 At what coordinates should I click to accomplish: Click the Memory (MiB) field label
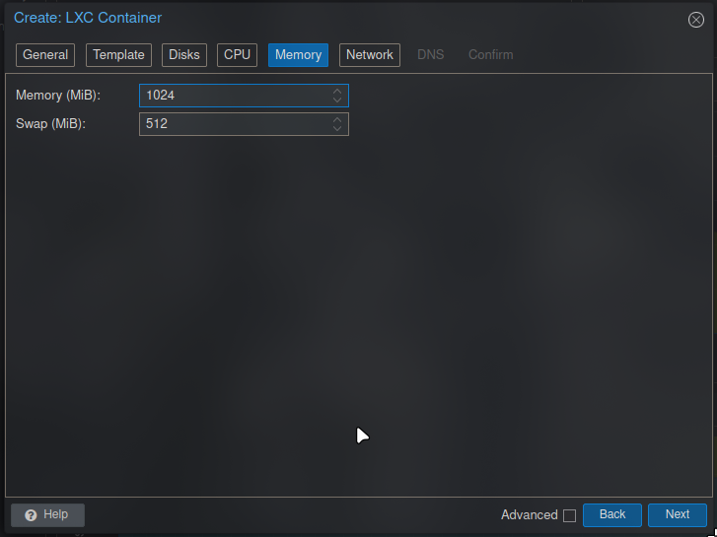pos(58,96)
